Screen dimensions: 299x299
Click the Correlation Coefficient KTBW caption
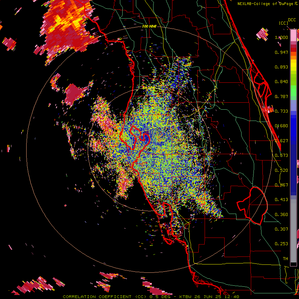click(151, 297)
